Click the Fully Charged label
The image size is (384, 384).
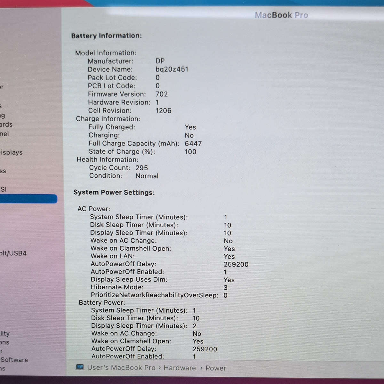(x=112, y=127)
